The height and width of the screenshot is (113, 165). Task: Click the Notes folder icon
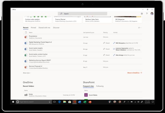pyautogui.click(x=26, y=95)
